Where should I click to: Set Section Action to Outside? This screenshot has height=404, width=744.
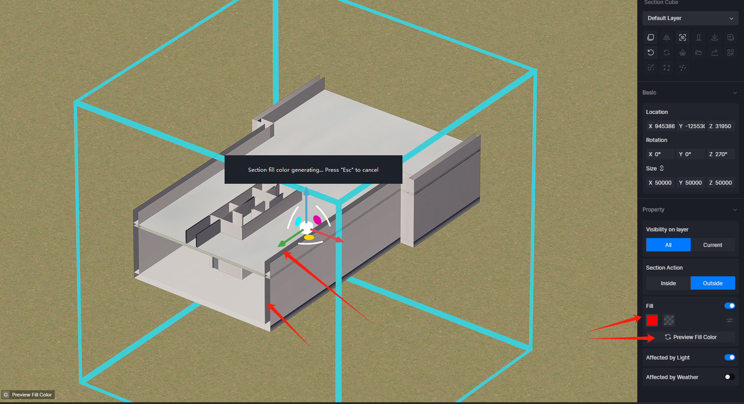coord(712,283)
